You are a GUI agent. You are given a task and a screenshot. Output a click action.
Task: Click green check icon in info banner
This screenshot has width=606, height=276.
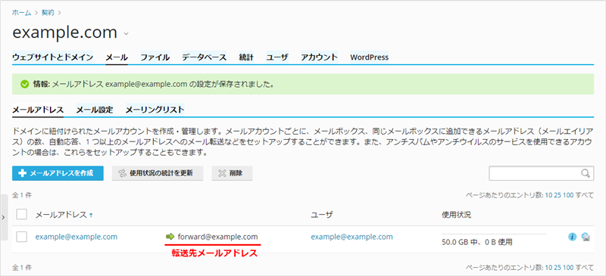tap(24, 84)
